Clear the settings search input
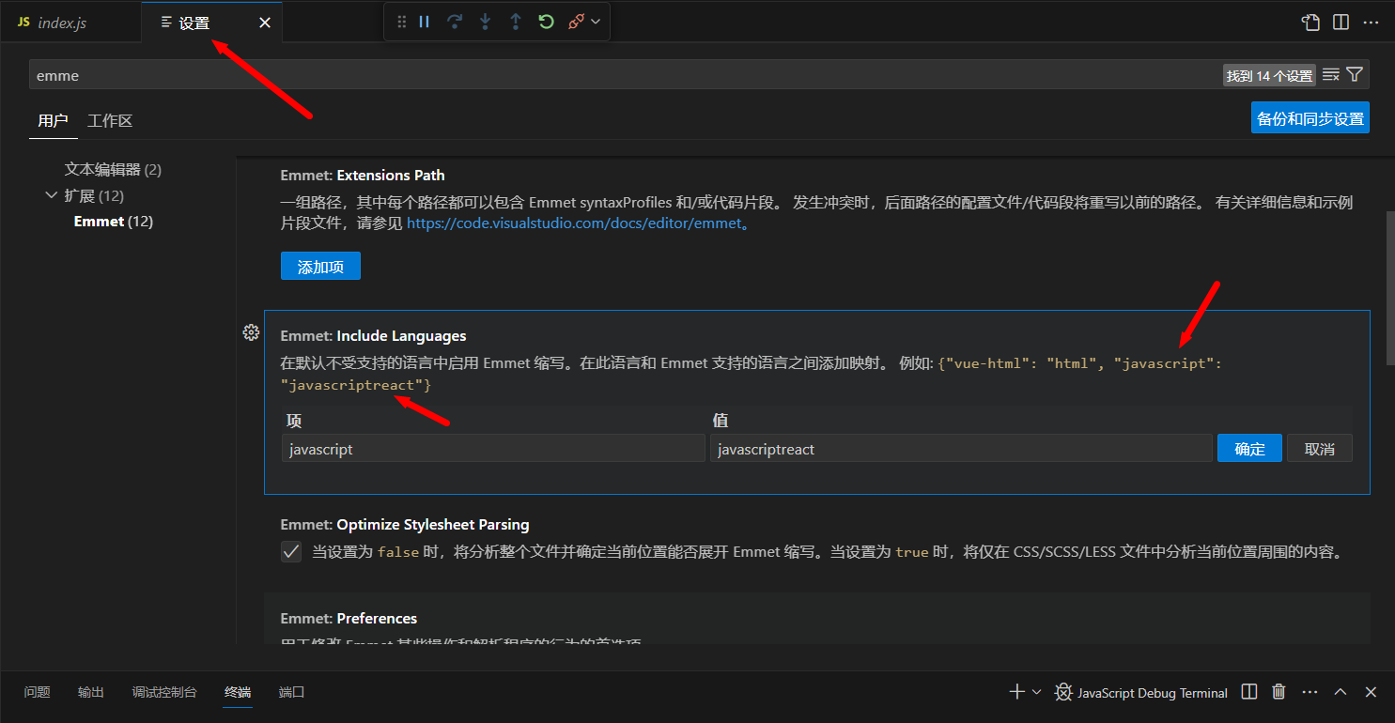 (x=1330, y=75)
